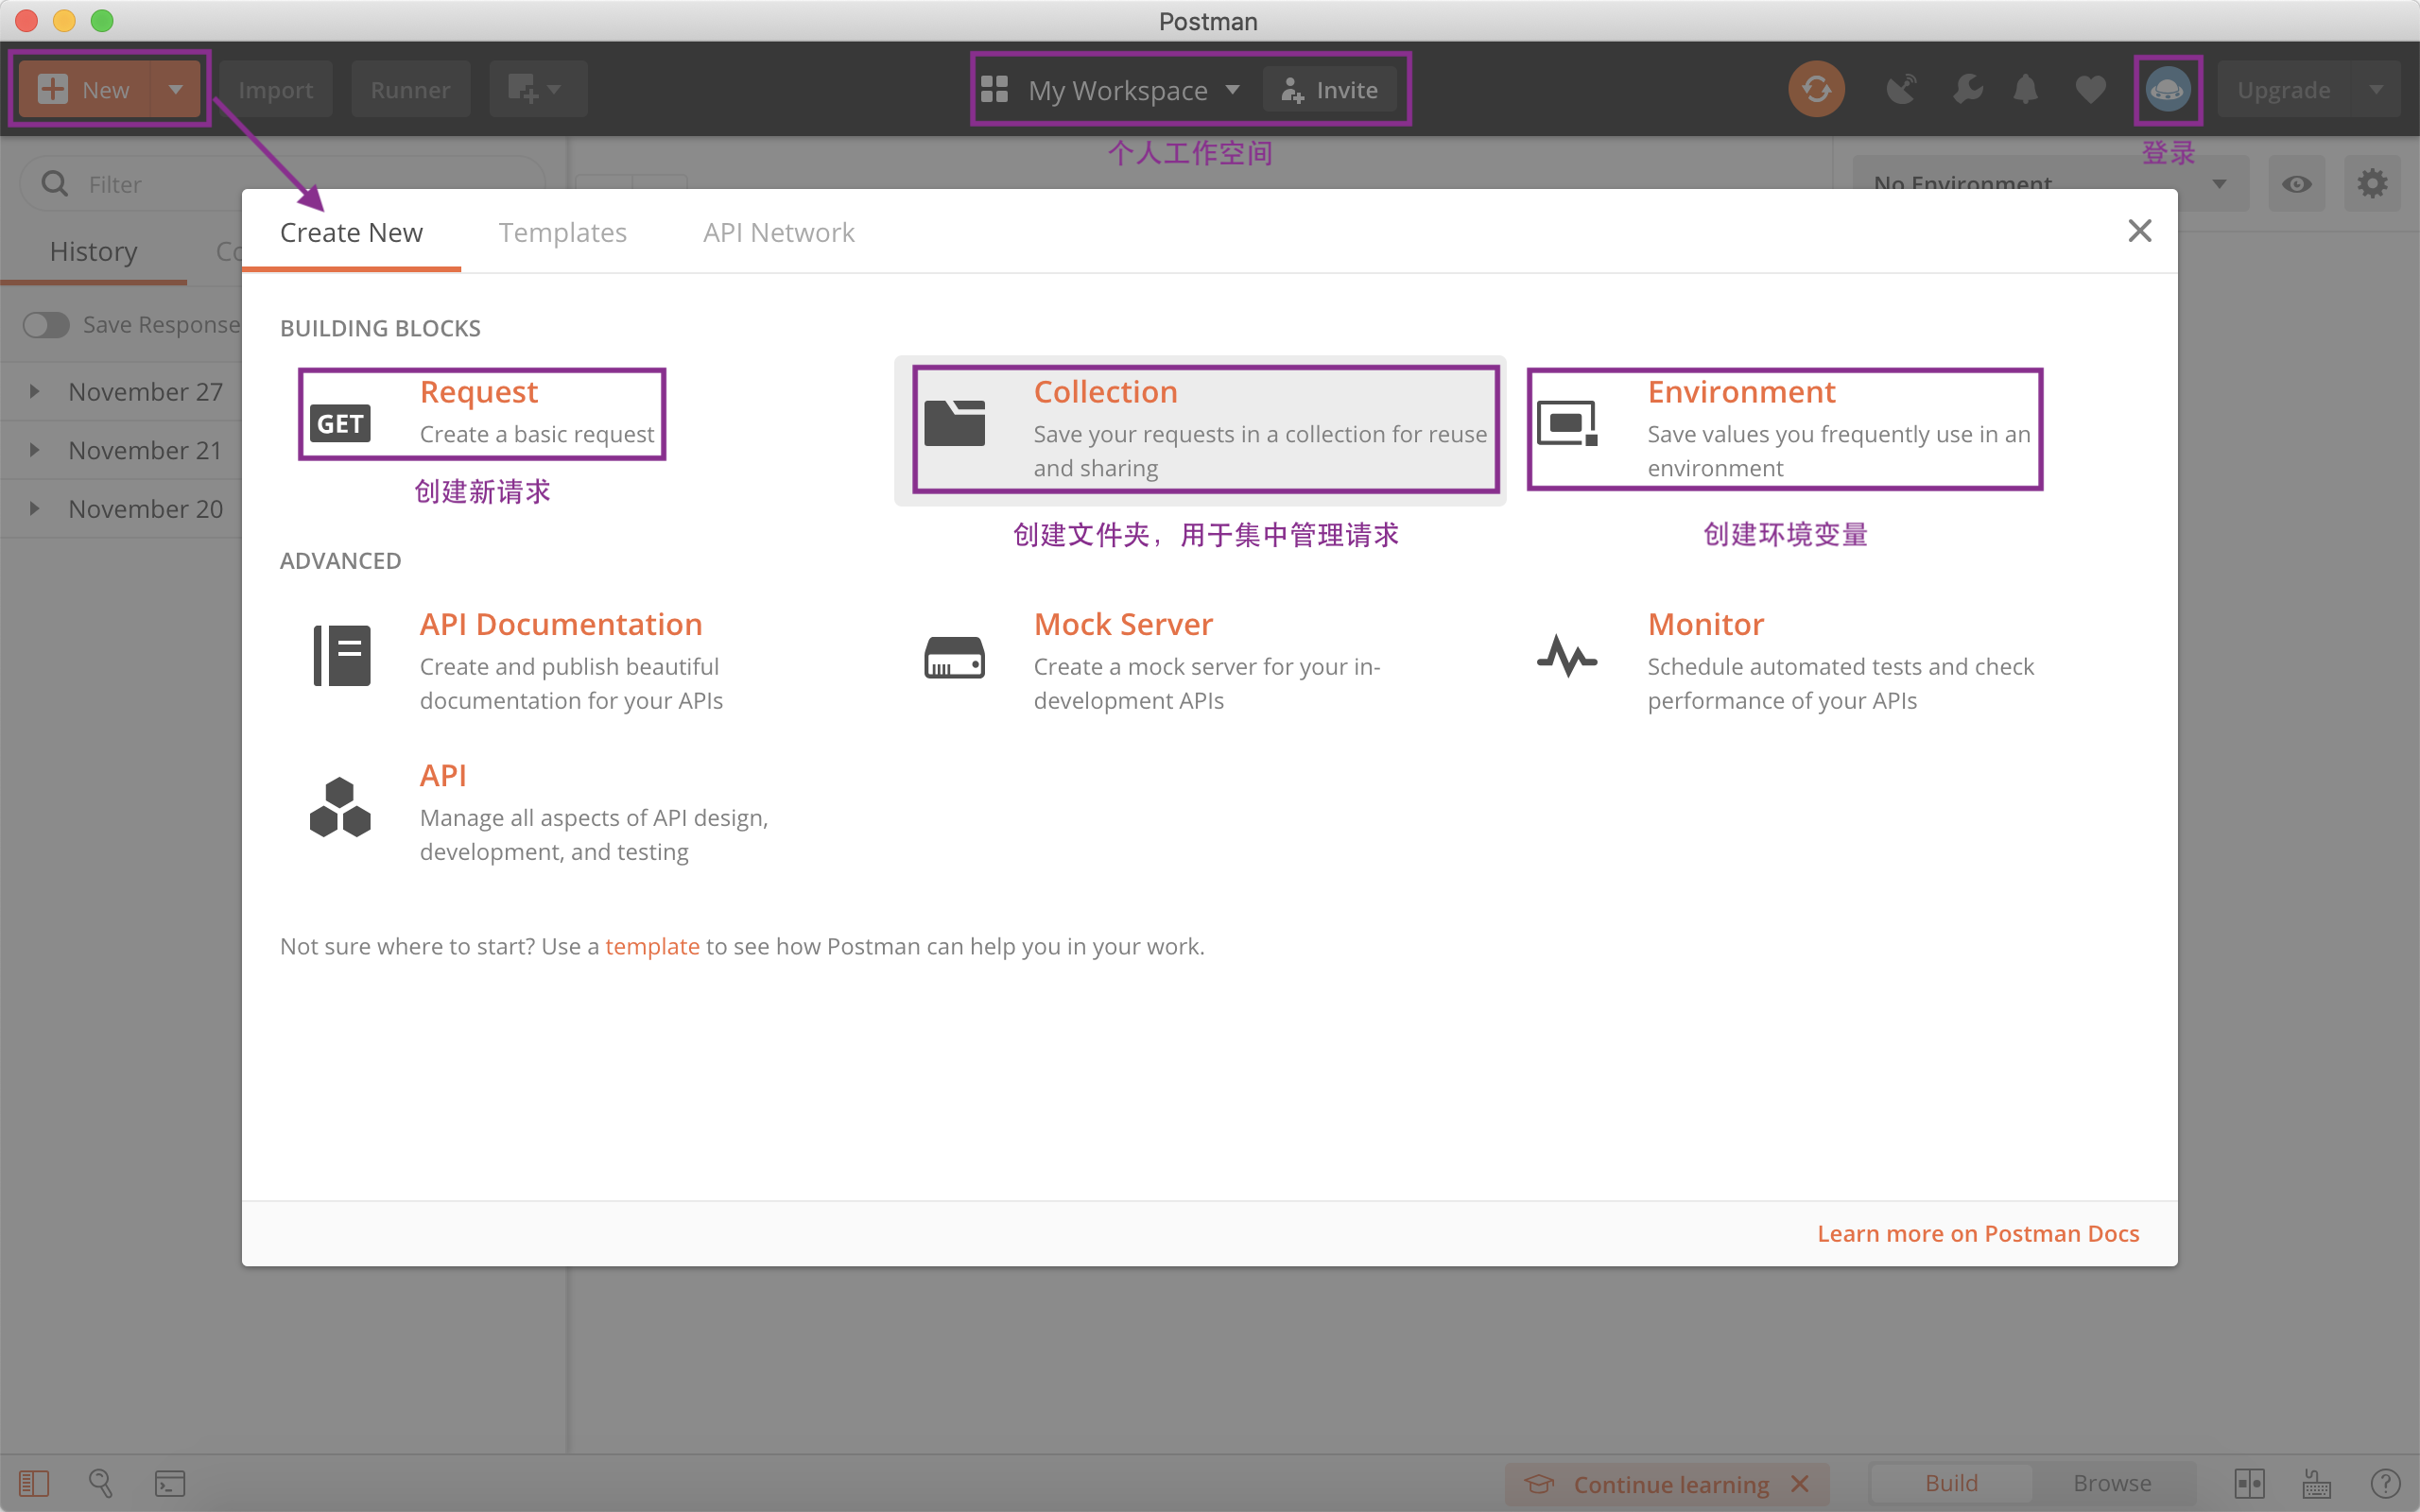2420x1512 pixels.
Task: Click the GET request icon
Action: 340,423
